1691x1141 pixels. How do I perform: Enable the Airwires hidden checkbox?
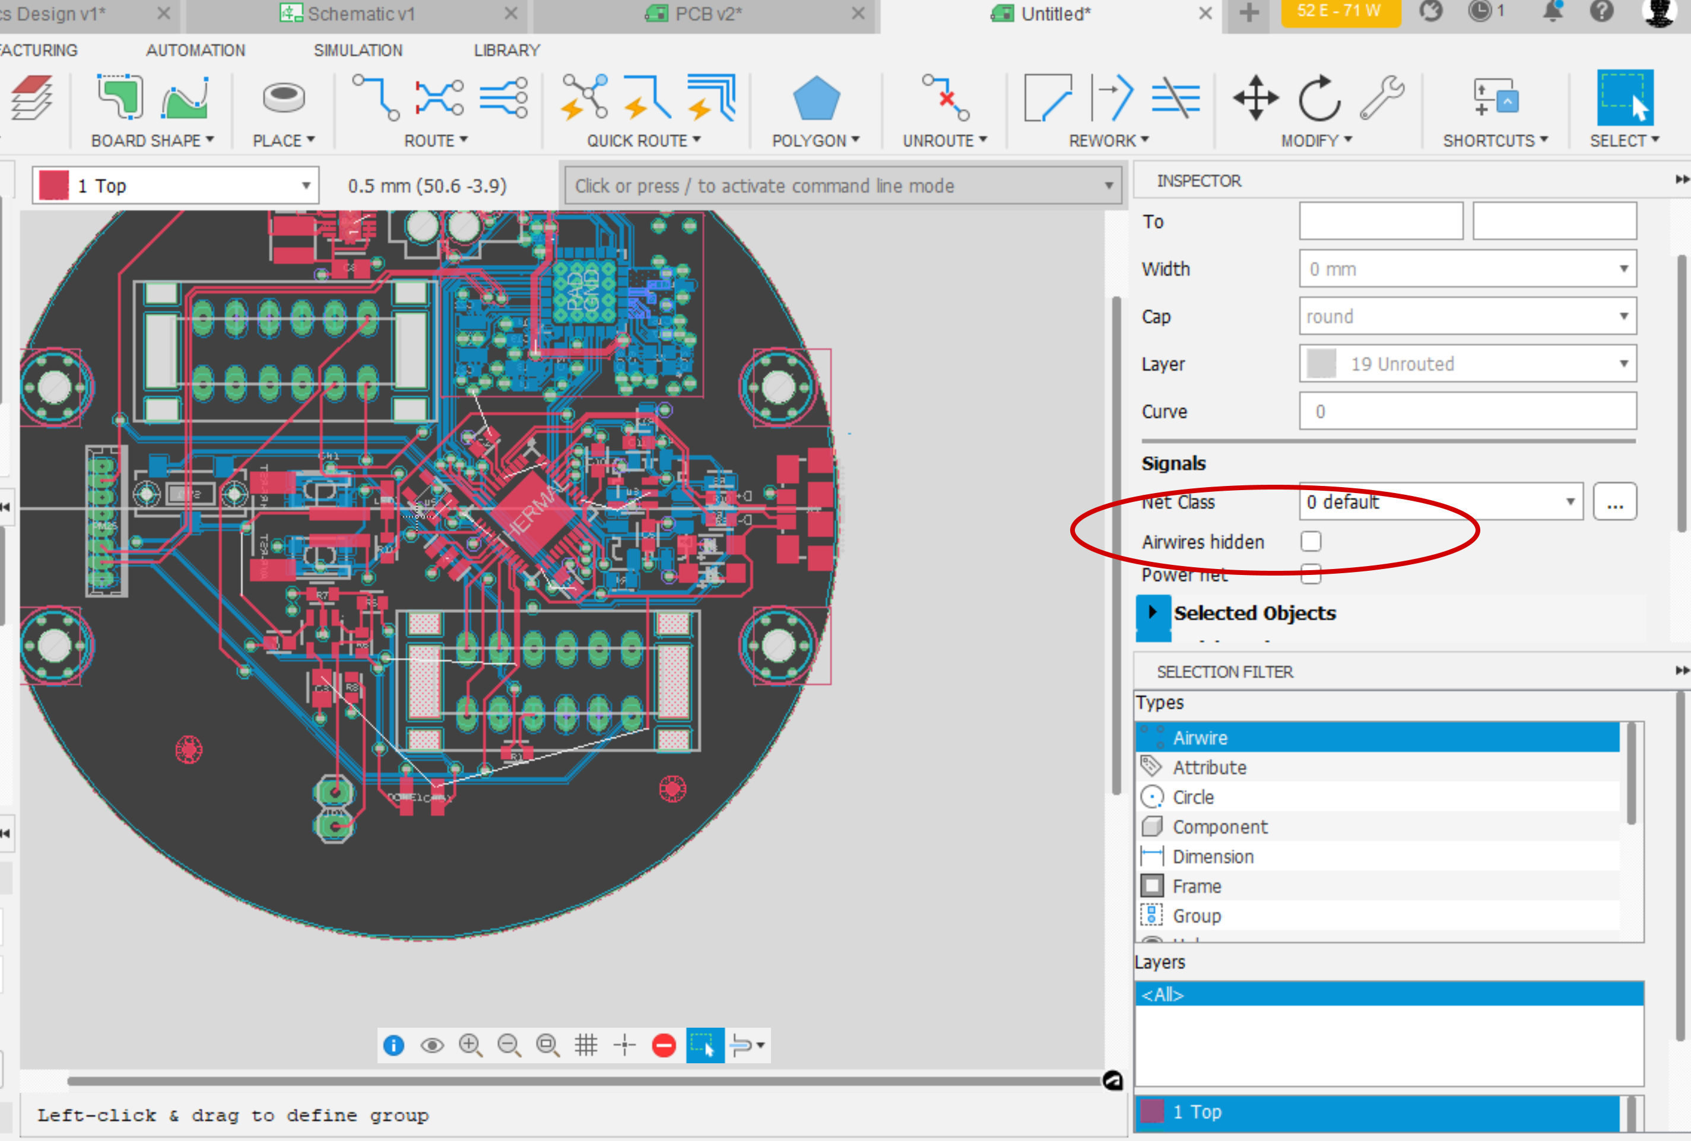coord(1311,541)
